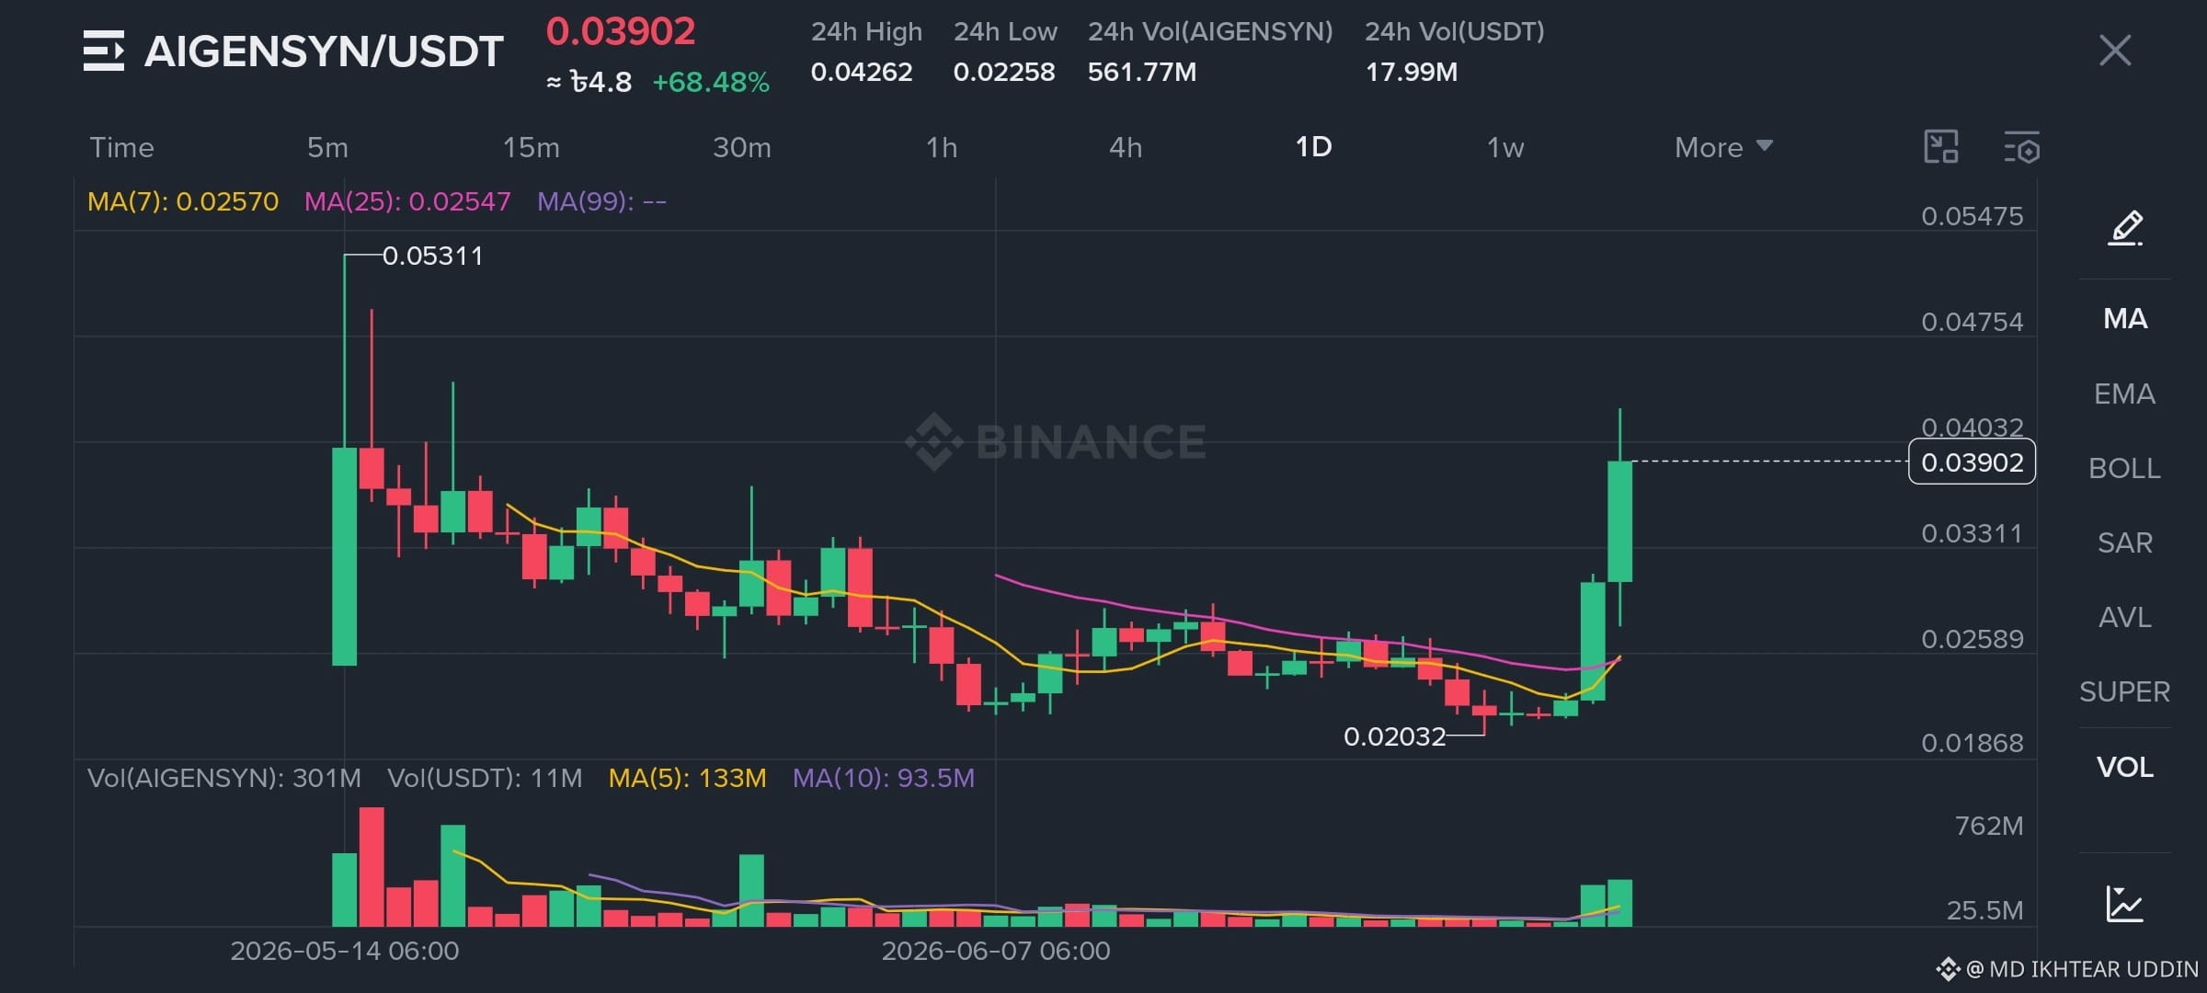Click the MA(99) legend label
Screen dimensions: 2207x993
coord(601,201)
